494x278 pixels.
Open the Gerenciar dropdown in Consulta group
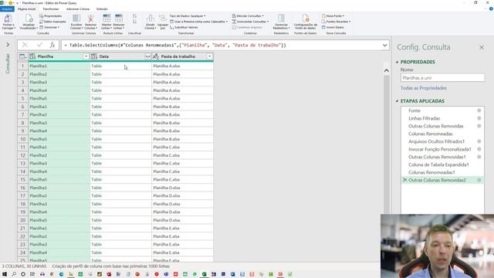pyautogui.click(x=49, y=28)
